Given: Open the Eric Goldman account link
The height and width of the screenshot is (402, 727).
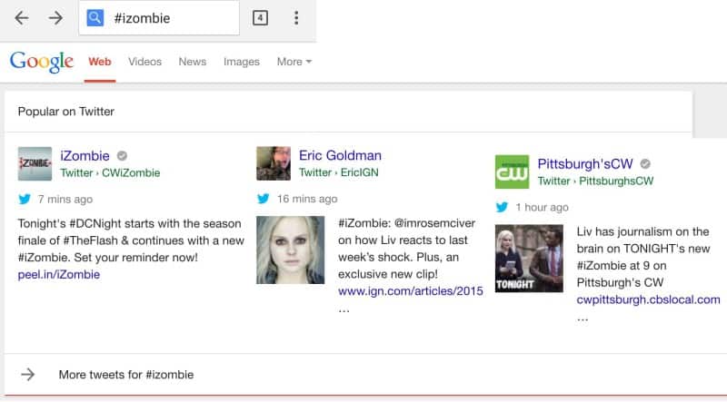Looking at the screenshot, I should click(x=340, y=155).
